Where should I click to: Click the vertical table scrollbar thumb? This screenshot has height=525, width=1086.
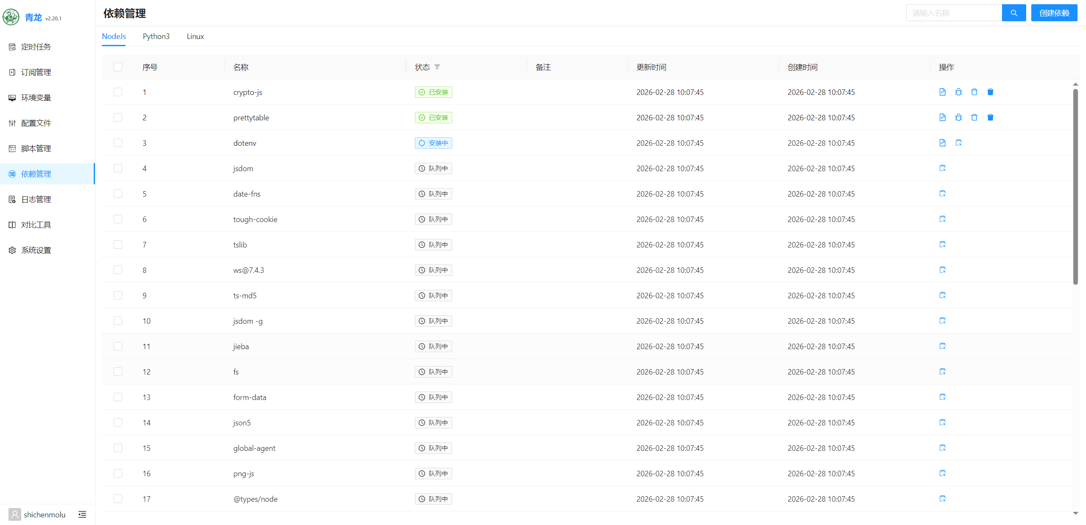coord(1075,186)
